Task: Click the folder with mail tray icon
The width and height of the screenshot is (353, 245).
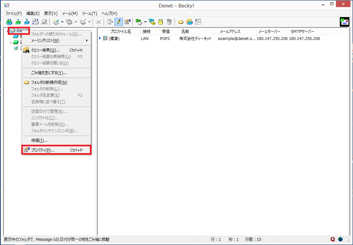Action: click(189, 22)
